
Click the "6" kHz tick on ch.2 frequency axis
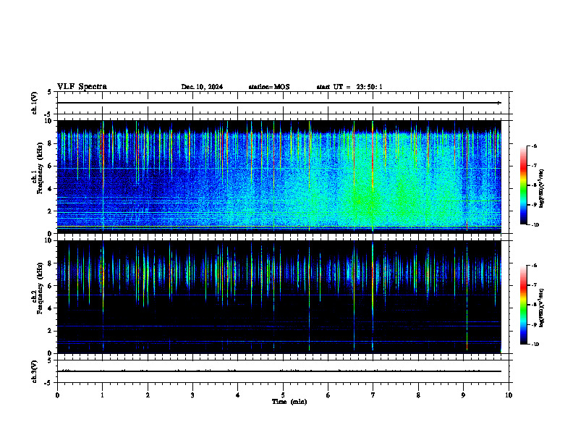(x=51, y=286)
